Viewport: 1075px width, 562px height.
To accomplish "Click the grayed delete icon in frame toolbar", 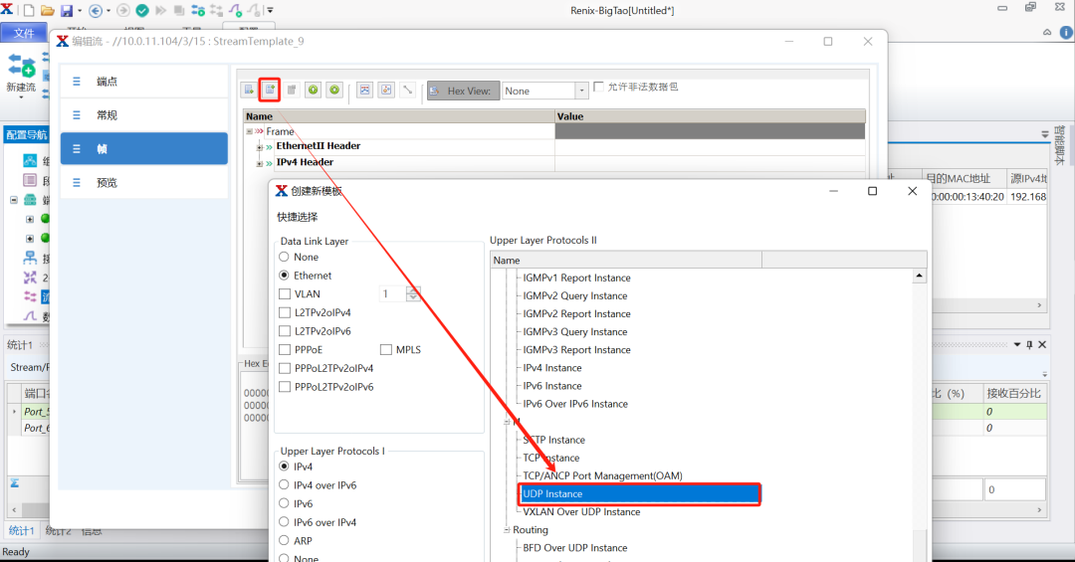I will pyautogui.click(x=292, y=91).
